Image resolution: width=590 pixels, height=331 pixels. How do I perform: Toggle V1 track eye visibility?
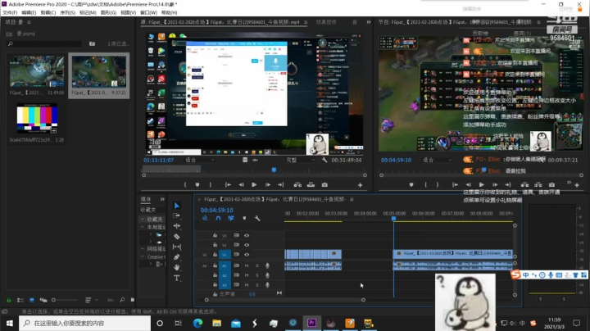click(x=247, y=255)
